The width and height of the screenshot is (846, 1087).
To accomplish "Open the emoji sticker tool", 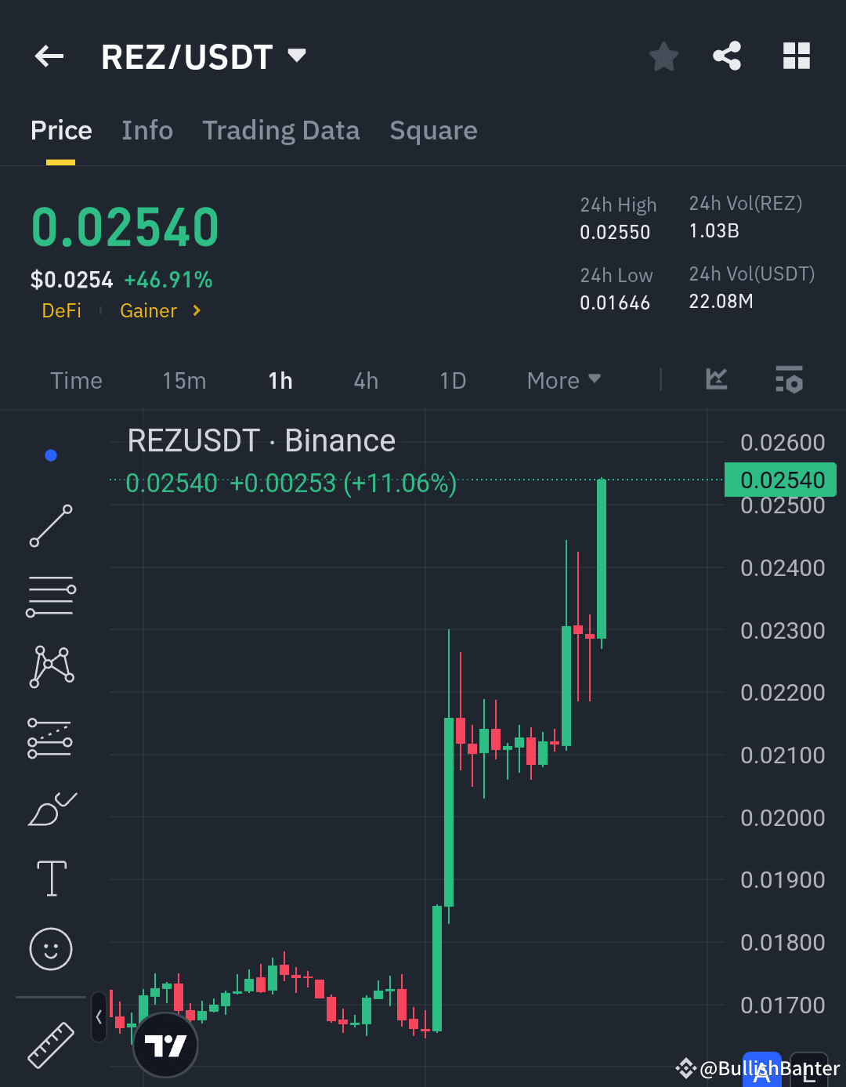I will 50,949.
